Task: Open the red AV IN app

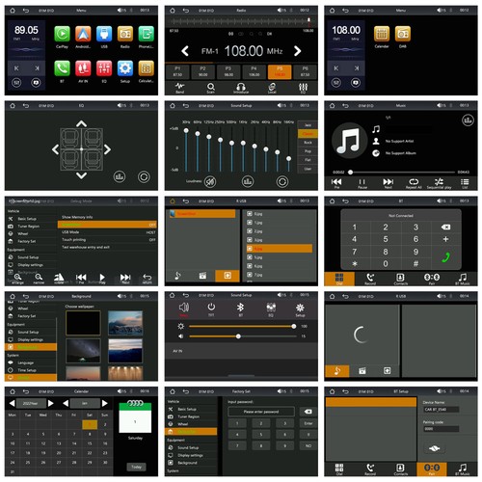Action: coord(83,68)
